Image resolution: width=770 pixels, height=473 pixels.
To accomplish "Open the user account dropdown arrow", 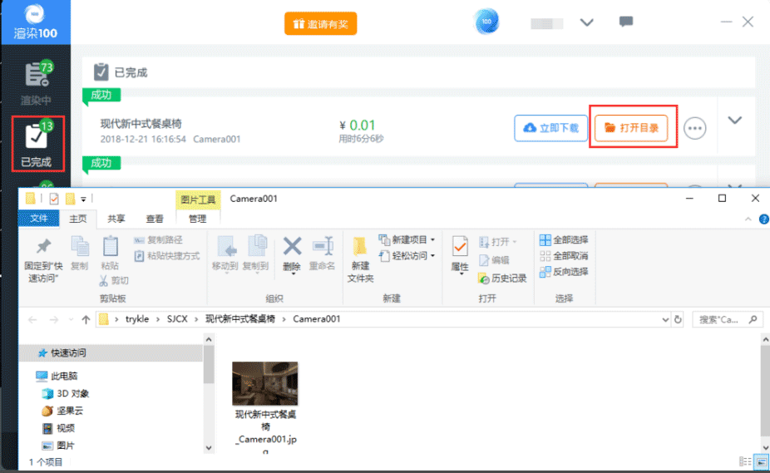I will [x=587, y=22].
